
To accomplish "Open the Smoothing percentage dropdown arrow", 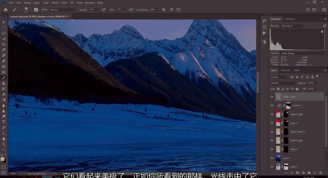I will click(x=158, y=10).
